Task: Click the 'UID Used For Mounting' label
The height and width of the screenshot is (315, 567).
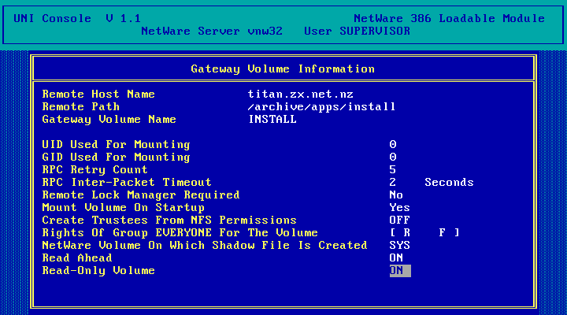Action: tap(116, 145)
